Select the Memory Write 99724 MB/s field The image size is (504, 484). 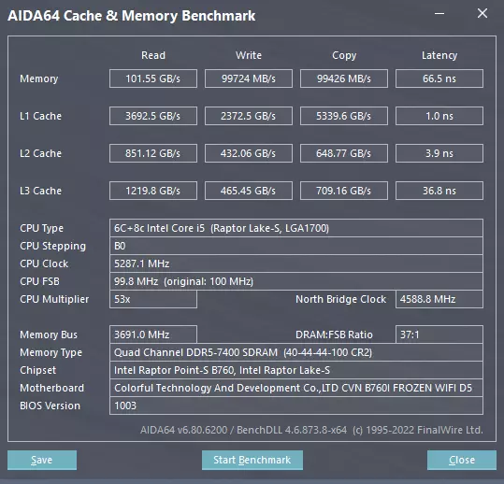tap(249, 78)
